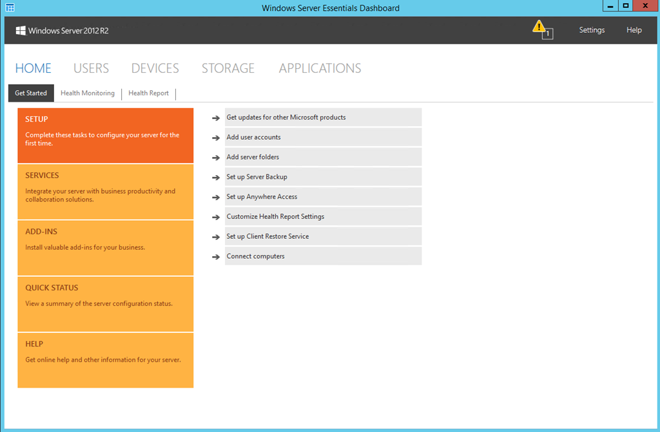
Task: Click arrow icon beside Set up Server Backup
Action: tap(216, 178)
